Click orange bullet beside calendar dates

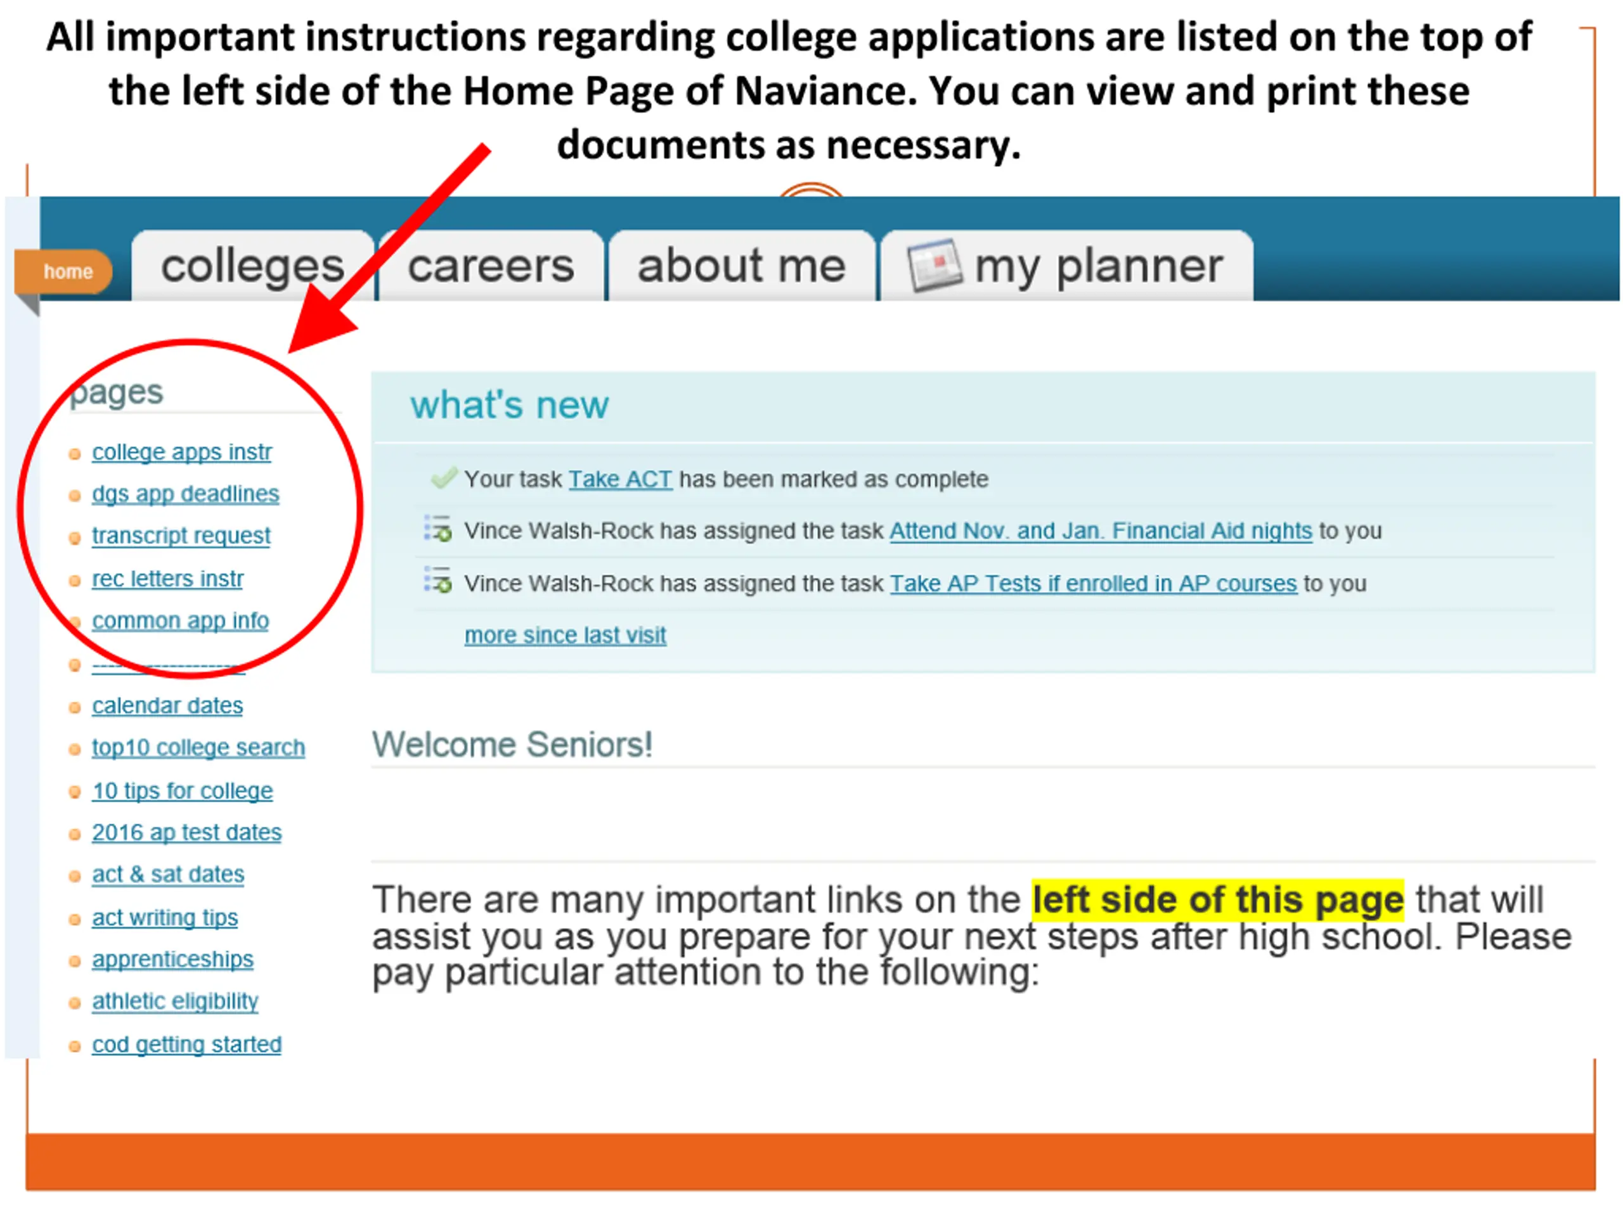pos(74,708)
